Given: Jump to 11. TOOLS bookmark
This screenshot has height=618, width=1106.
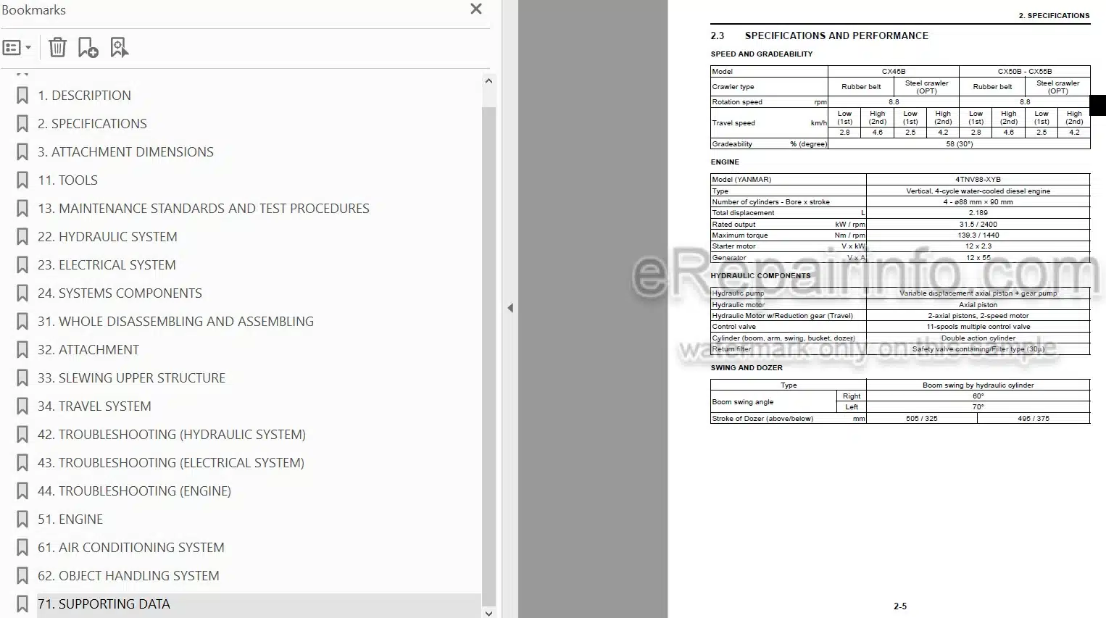Looking at the screenshot, I should pos(67,180).
